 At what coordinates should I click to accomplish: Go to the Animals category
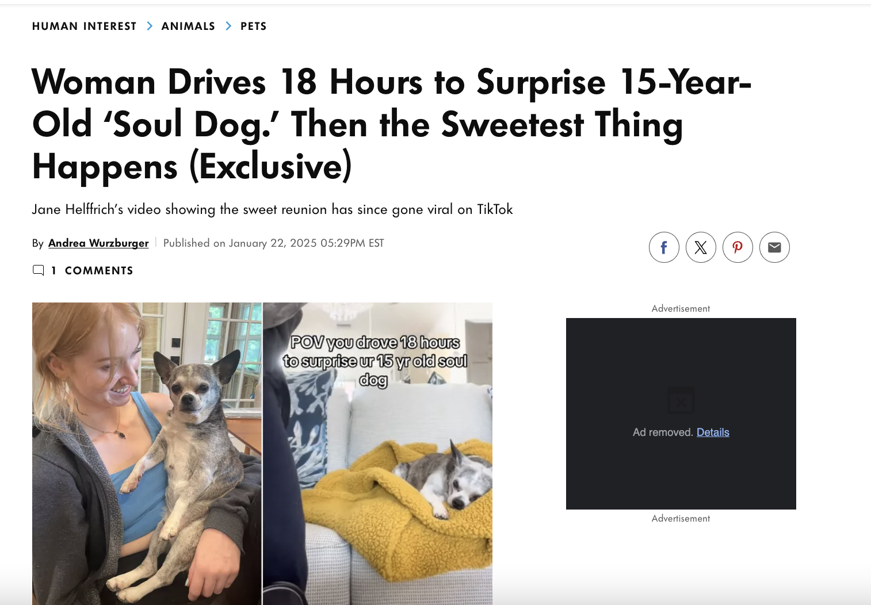(188, 26)
